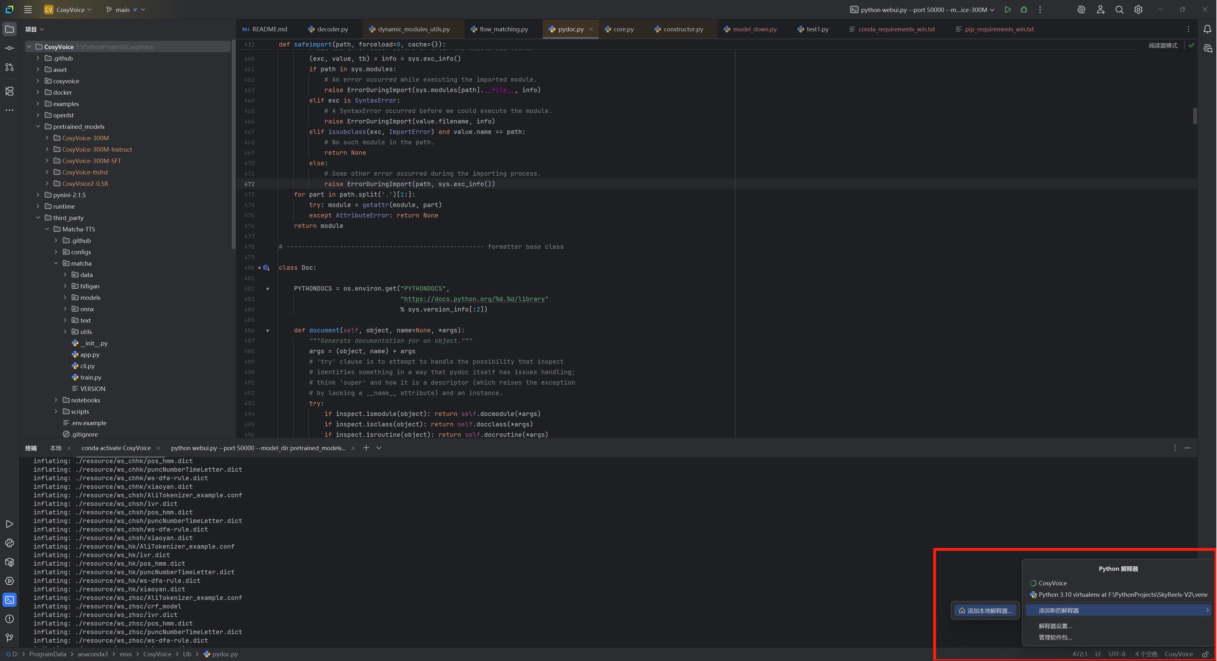Open the Notifications bell icon

click(x=1207, y=29)
